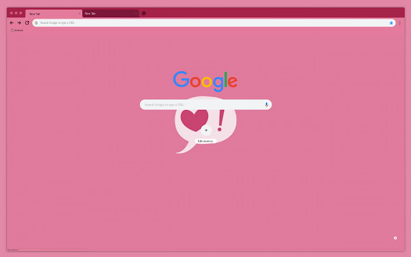The width and height of the screenshot is (411, 257).
Task: Click the Add shortcut label
Action: tap(205, 141)
